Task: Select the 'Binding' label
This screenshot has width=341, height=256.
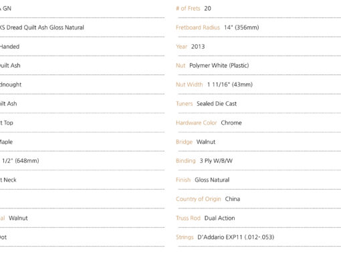Action: pos(185,161)
